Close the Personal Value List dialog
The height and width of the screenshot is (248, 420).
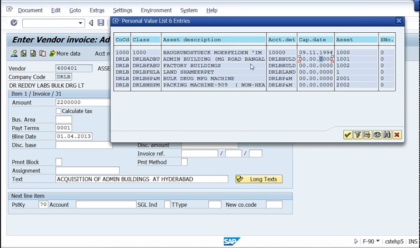point(399,21)
